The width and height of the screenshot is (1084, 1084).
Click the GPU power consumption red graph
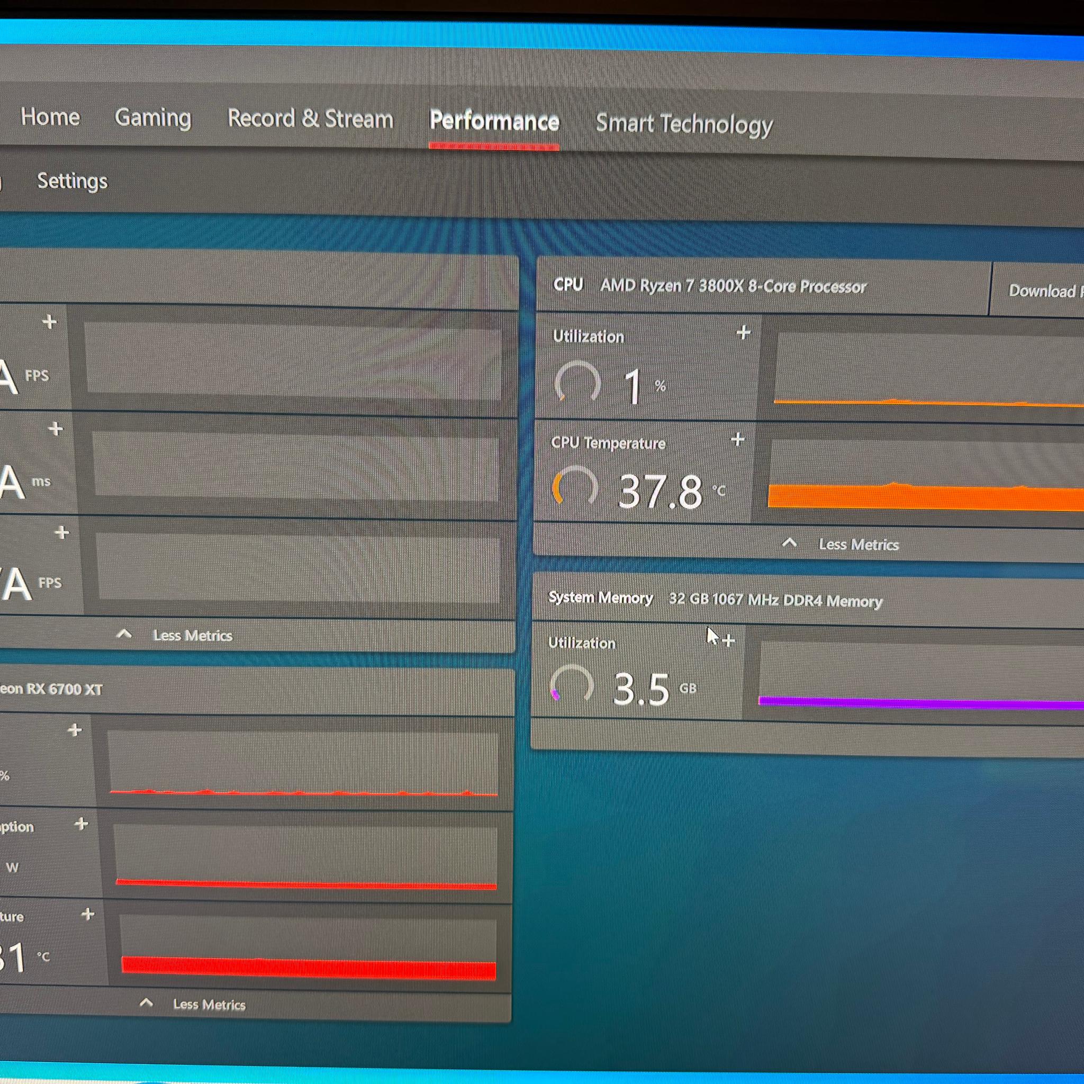pyautogui.click(x=305, y=857)
